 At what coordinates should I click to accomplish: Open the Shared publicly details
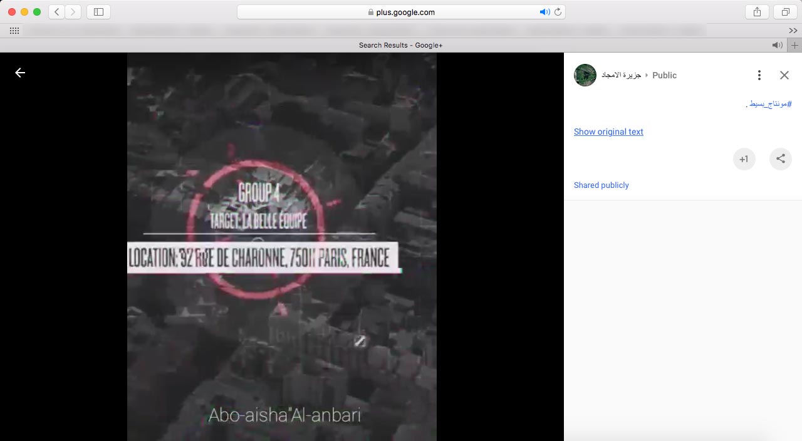click(601, 185)
